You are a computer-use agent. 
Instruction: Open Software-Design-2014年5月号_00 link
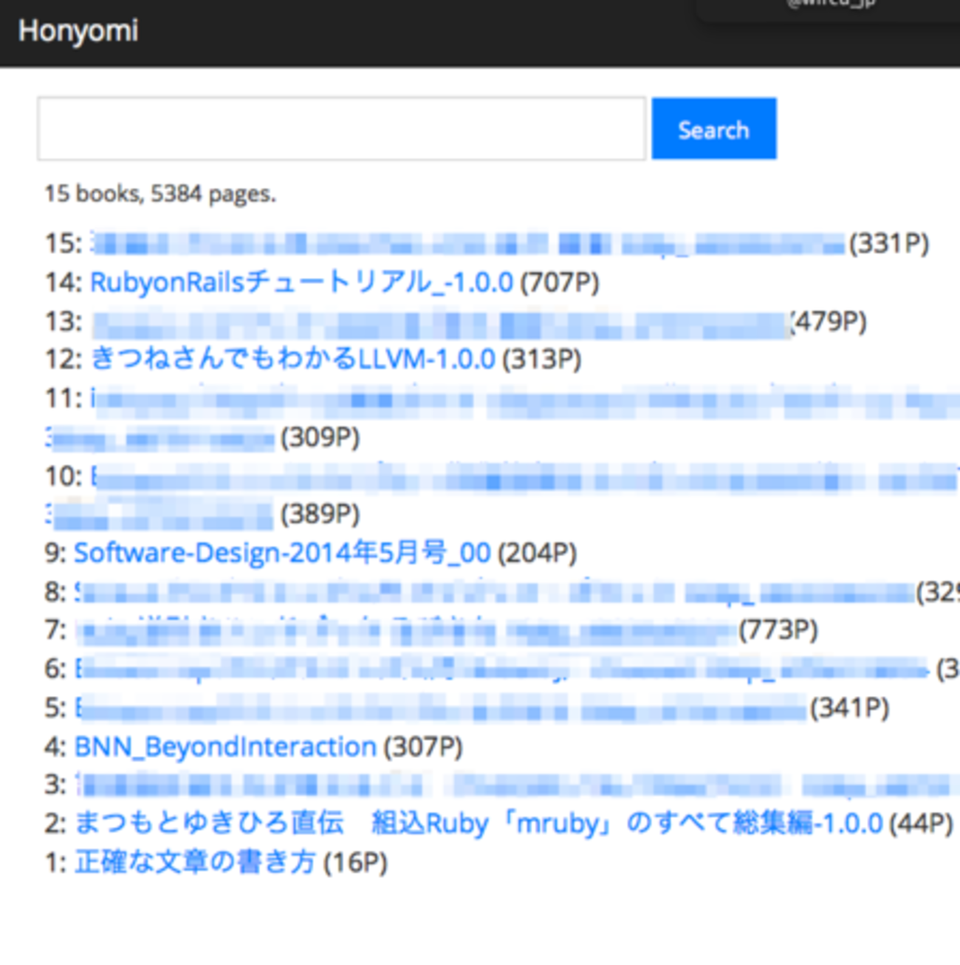pyautogui.click(x=282, y=553)
